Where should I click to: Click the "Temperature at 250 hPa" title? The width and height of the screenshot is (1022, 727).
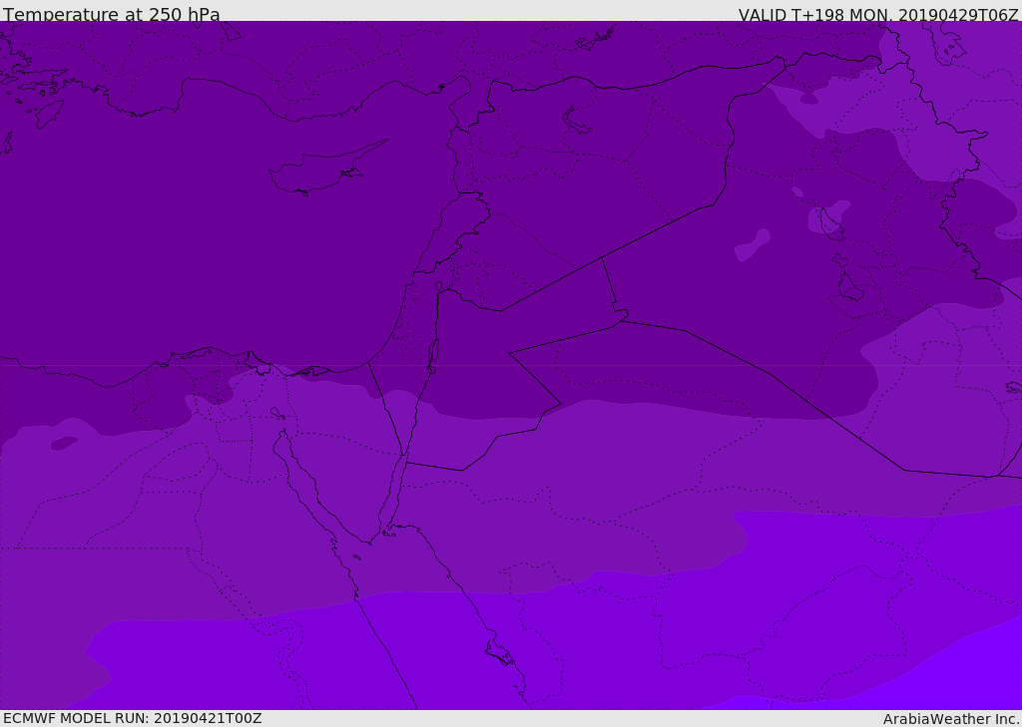pyautogui.click(x=112, y=14)
